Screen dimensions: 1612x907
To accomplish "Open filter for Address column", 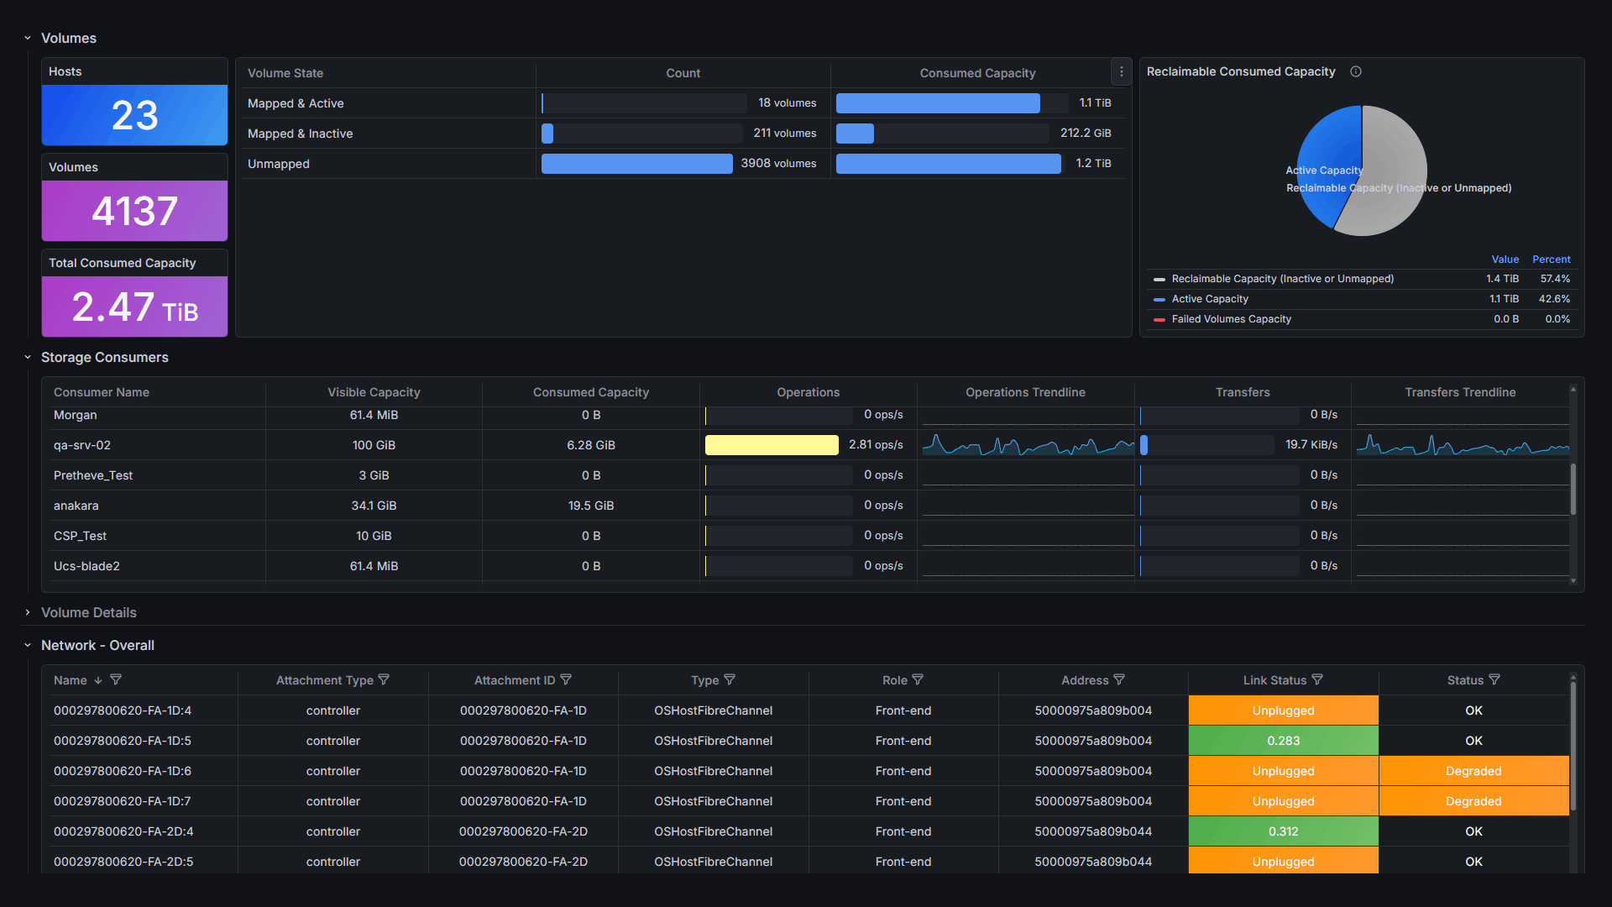I will pyautogui.click(x=1119, y=679).
